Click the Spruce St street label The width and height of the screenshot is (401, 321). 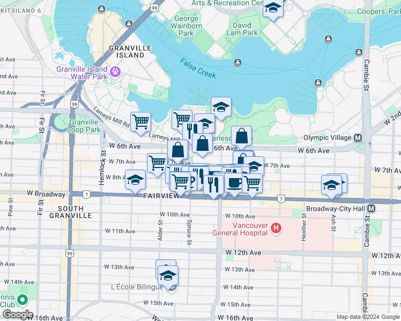(189, 232)
